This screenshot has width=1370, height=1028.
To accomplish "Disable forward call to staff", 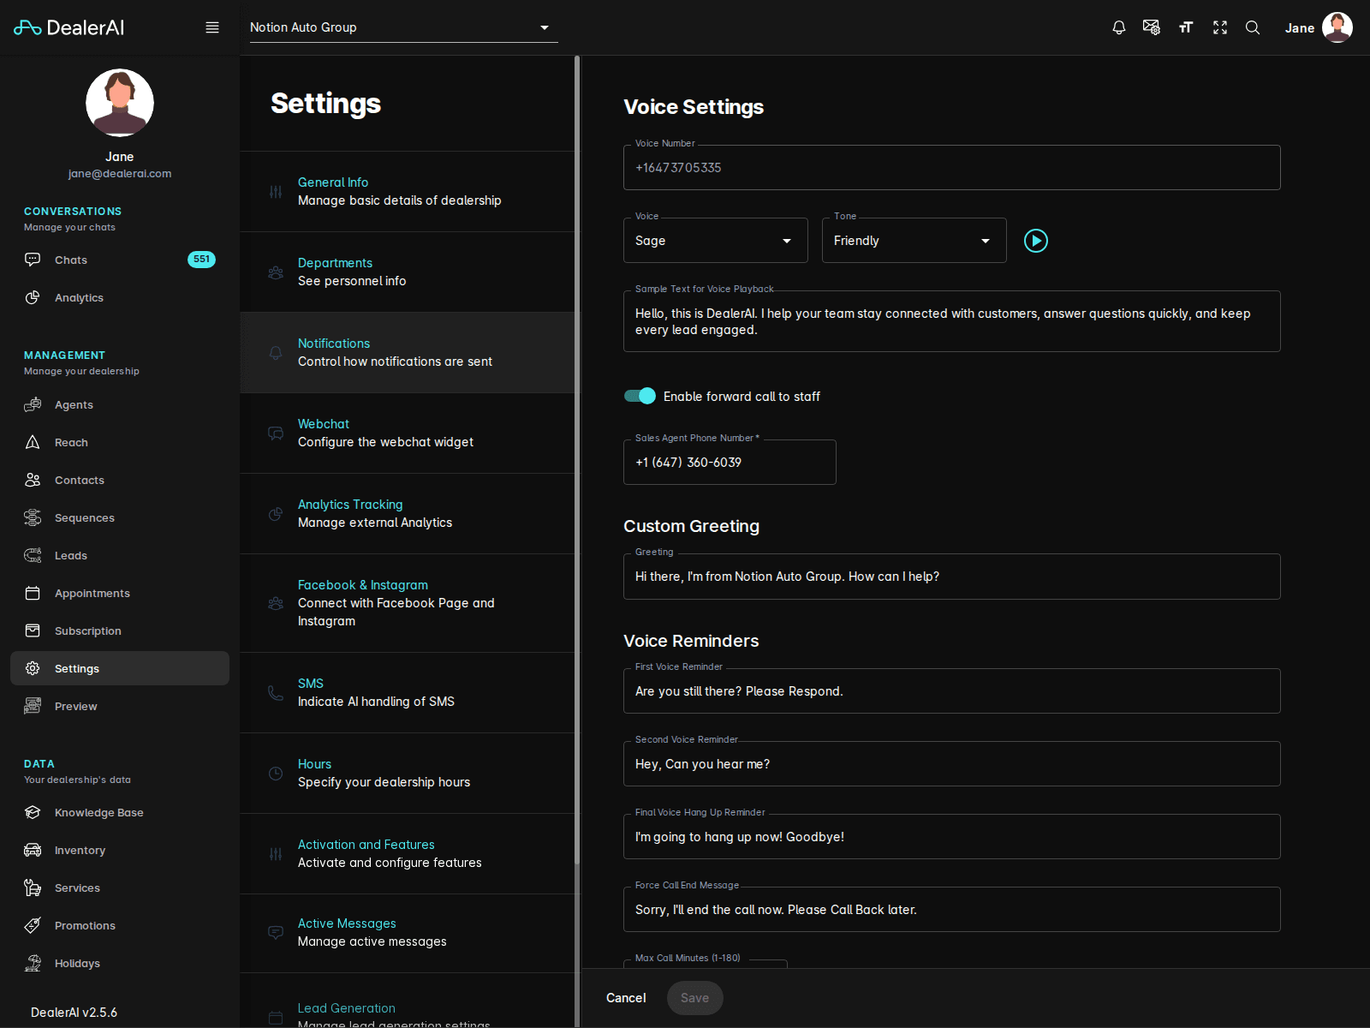I will coord(639,396).
